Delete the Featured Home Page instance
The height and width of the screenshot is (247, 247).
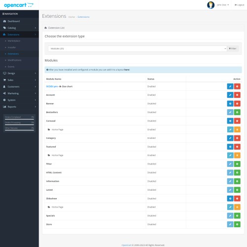click(x=237, y=155)
